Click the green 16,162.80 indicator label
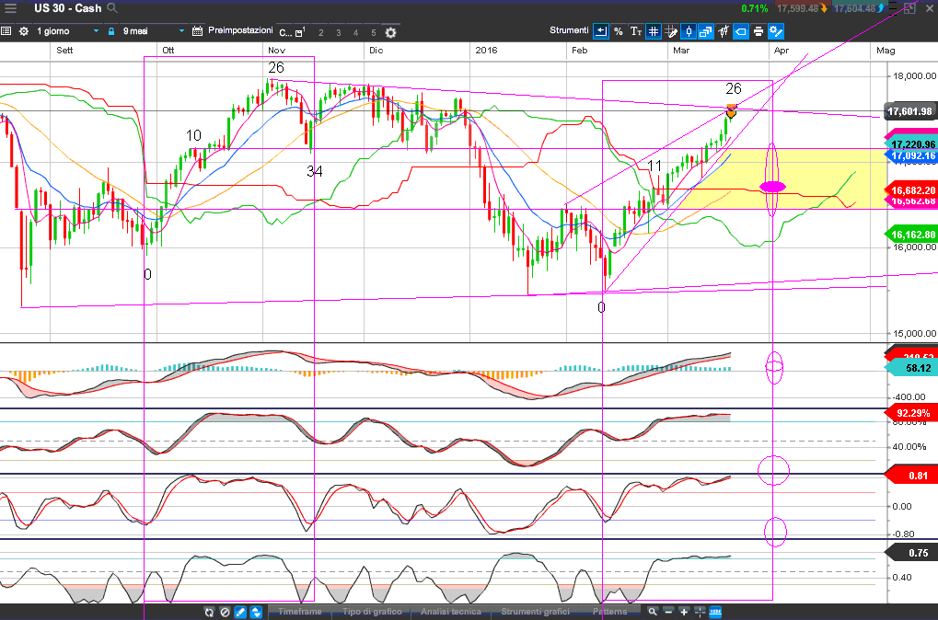938x620 pixels. tap(911, 235)
